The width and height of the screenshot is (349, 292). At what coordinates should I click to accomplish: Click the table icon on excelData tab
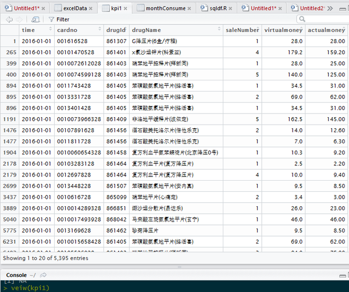[x=58, y=8]
